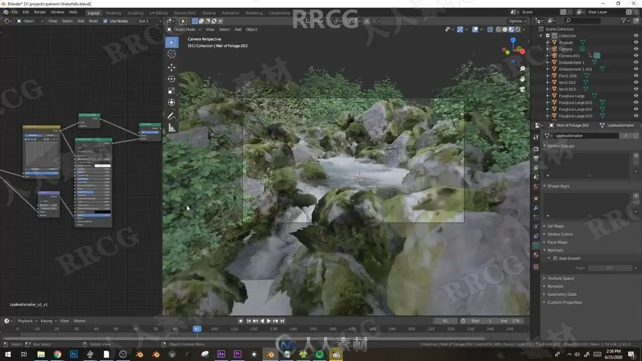Open the Object Mode dropdown
Viewport: 642px width, 361px height.
(185, 30)
